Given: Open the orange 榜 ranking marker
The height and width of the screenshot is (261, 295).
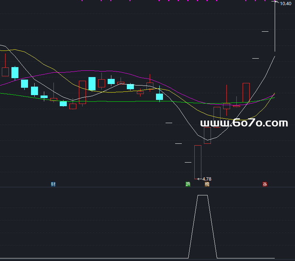Looking at the screenshot, I should [207, 184].
